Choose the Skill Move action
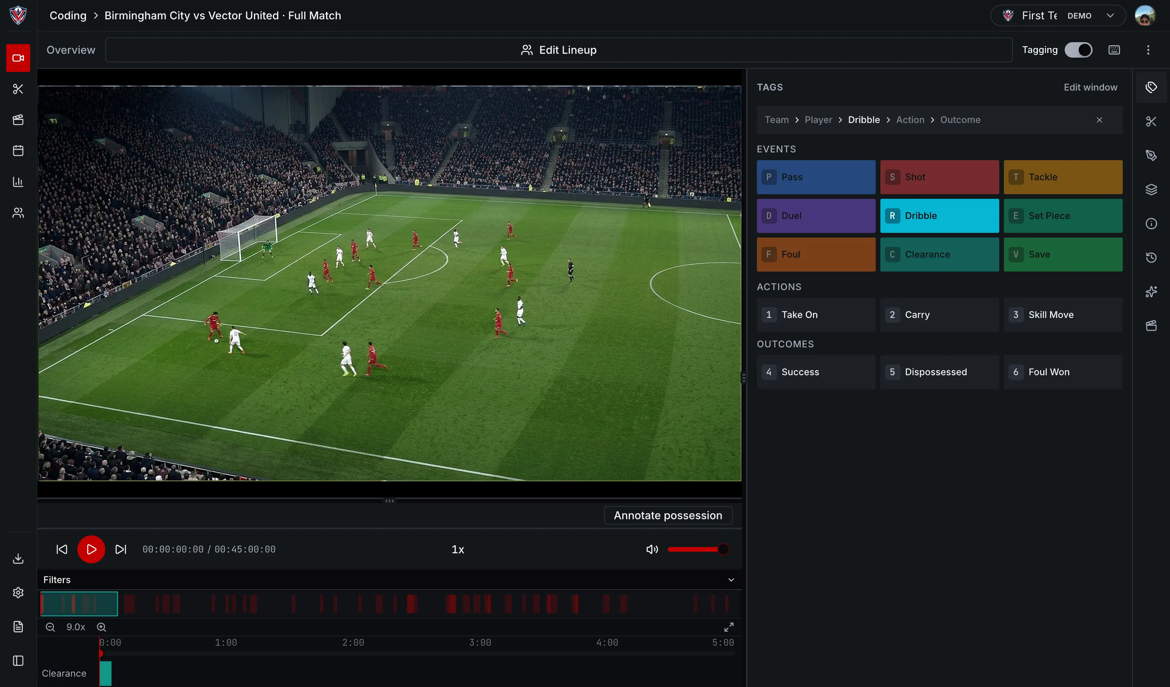Image resolution: width=1170 pixels, height=687 pixels. tap(1063, 315)
